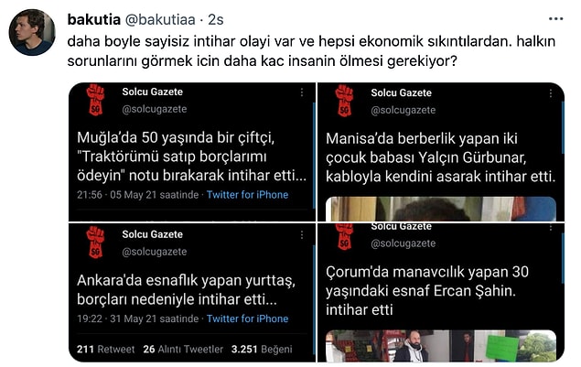This screenshot has width=581, height=367.
Task: Open the Manisa barber screenshot image
Action: (441, 152)
